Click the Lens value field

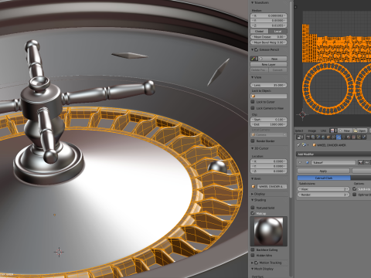tap(269, 85)
